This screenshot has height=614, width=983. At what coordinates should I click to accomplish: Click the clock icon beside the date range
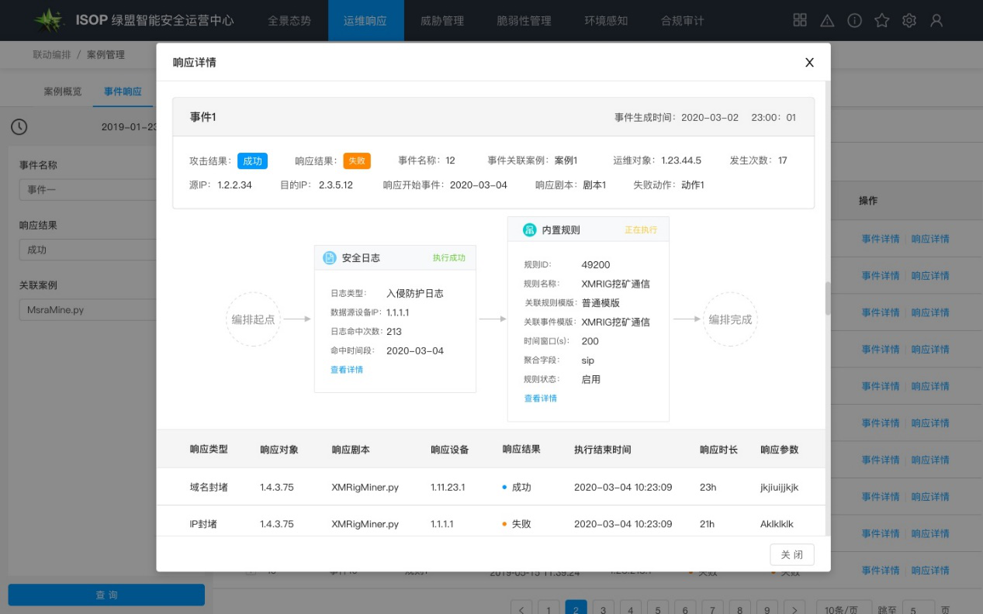[19, 126]
